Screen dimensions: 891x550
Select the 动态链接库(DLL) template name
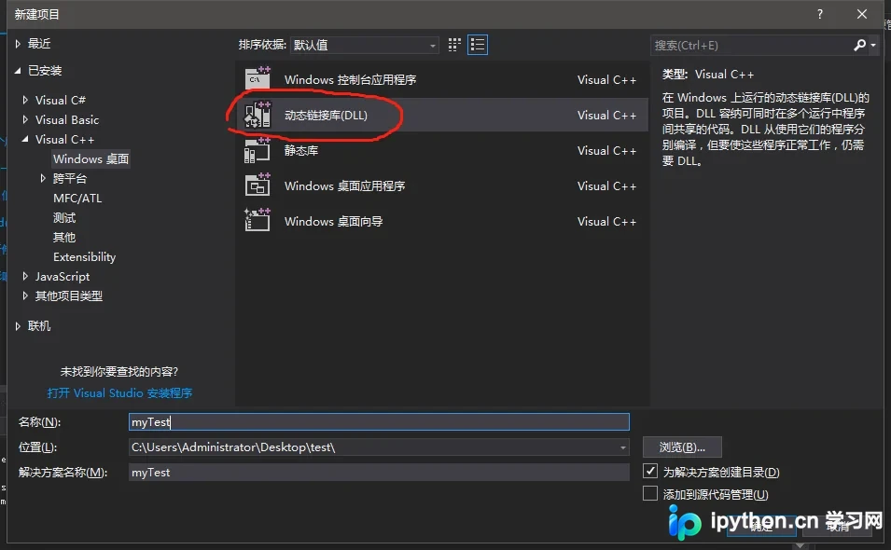coord(326,116)
